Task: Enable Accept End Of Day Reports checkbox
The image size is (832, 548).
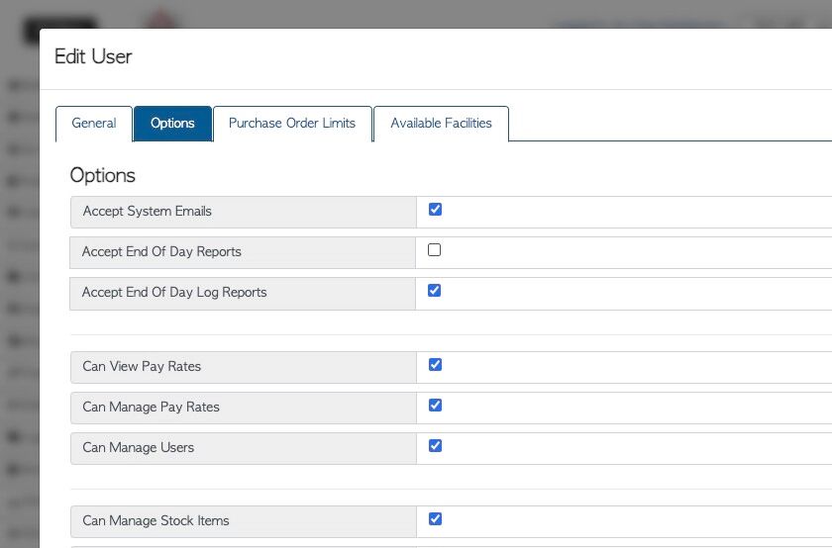Action: (434, 249)
